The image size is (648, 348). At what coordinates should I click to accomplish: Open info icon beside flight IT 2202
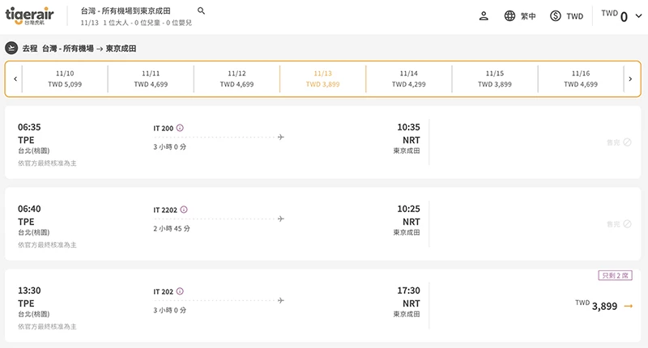(184, 210)
